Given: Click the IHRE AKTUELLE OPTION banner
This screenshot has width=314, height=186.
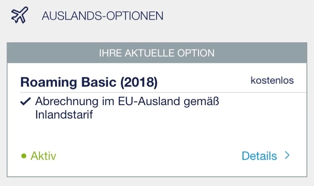Looking at the screenshot, I should click(157, 53).
